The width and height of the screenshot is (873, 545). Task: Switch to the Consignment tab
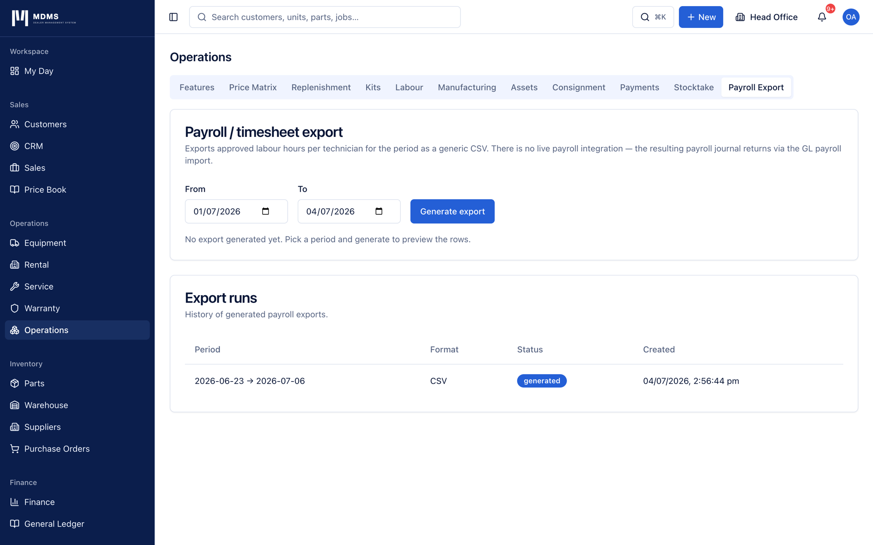(x=578, y=87)
